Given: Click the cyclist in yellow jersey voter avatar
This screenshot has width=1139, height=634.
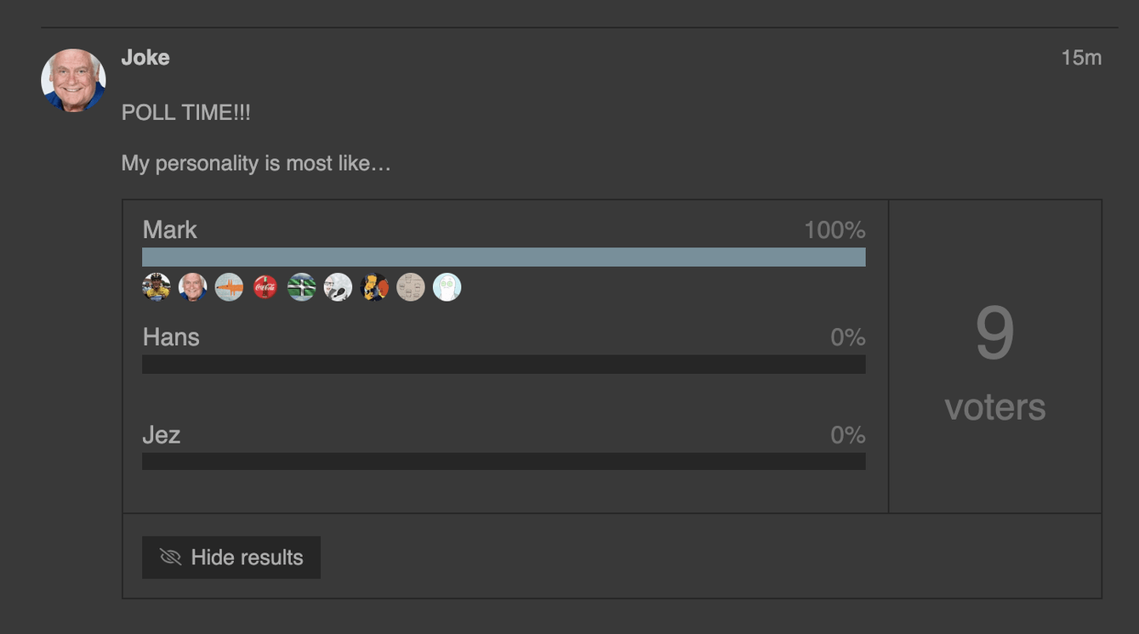Looking at the screenshot, I should click(157, 287).
